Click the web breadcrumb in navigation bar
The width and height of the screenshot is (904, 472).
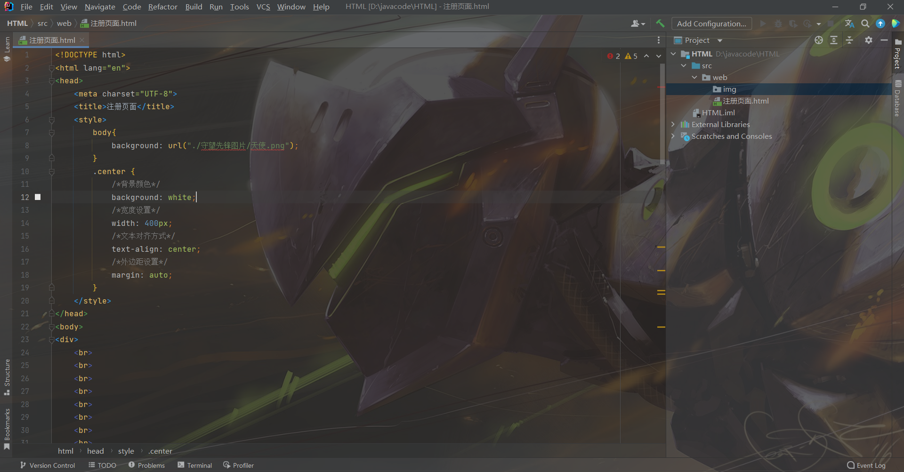(64, 24)
